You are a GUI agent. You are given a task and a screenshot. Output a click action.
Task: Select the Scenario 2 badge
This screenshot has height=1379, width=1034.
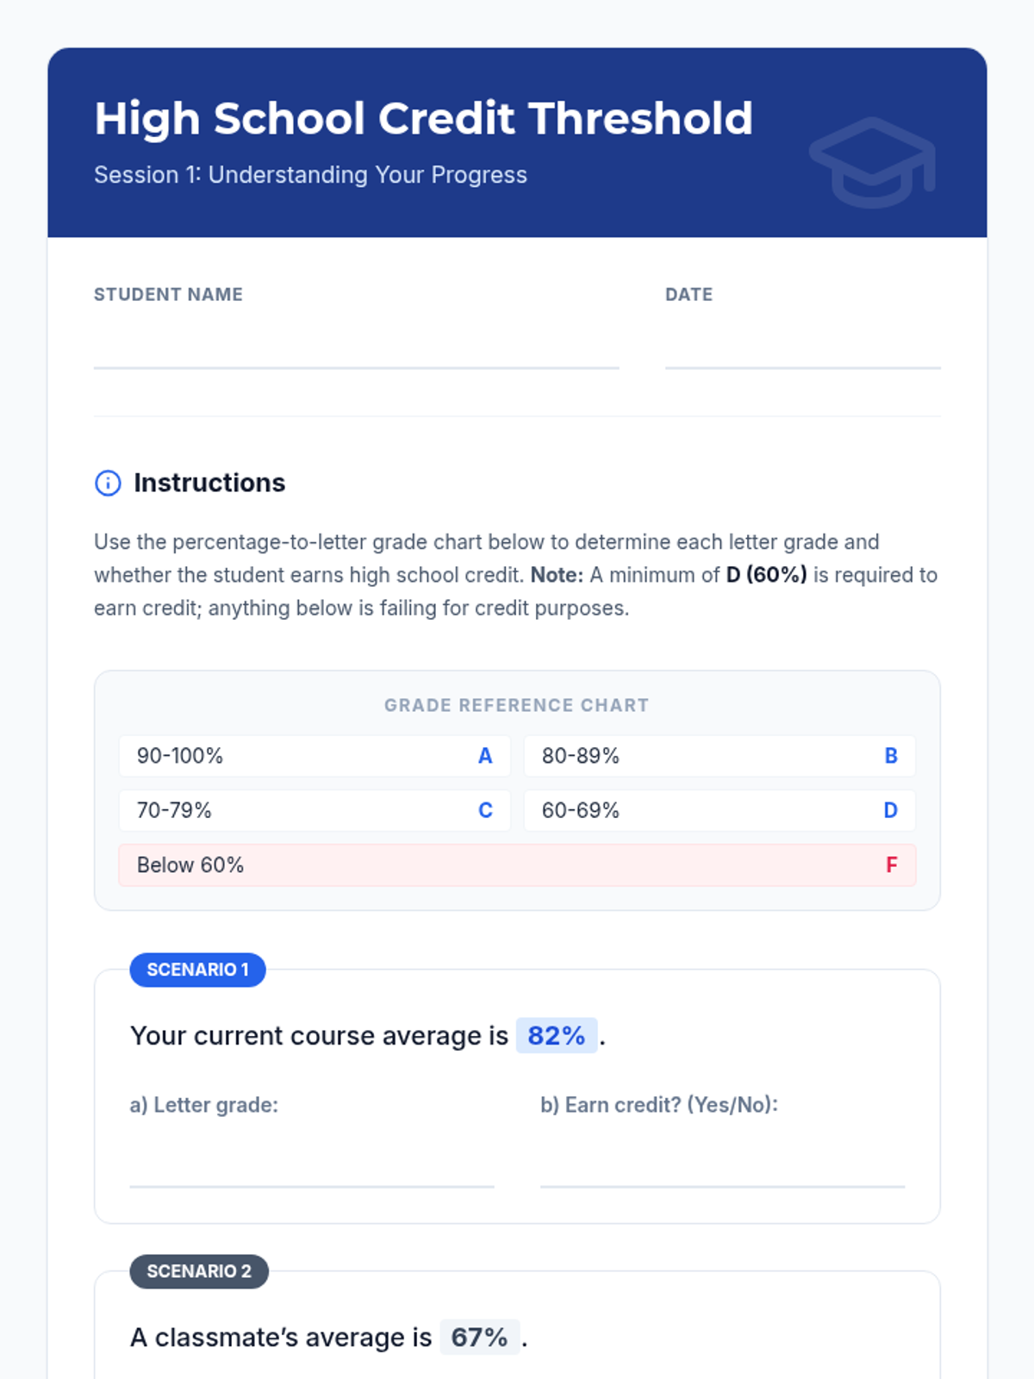tap(199, 1271)
